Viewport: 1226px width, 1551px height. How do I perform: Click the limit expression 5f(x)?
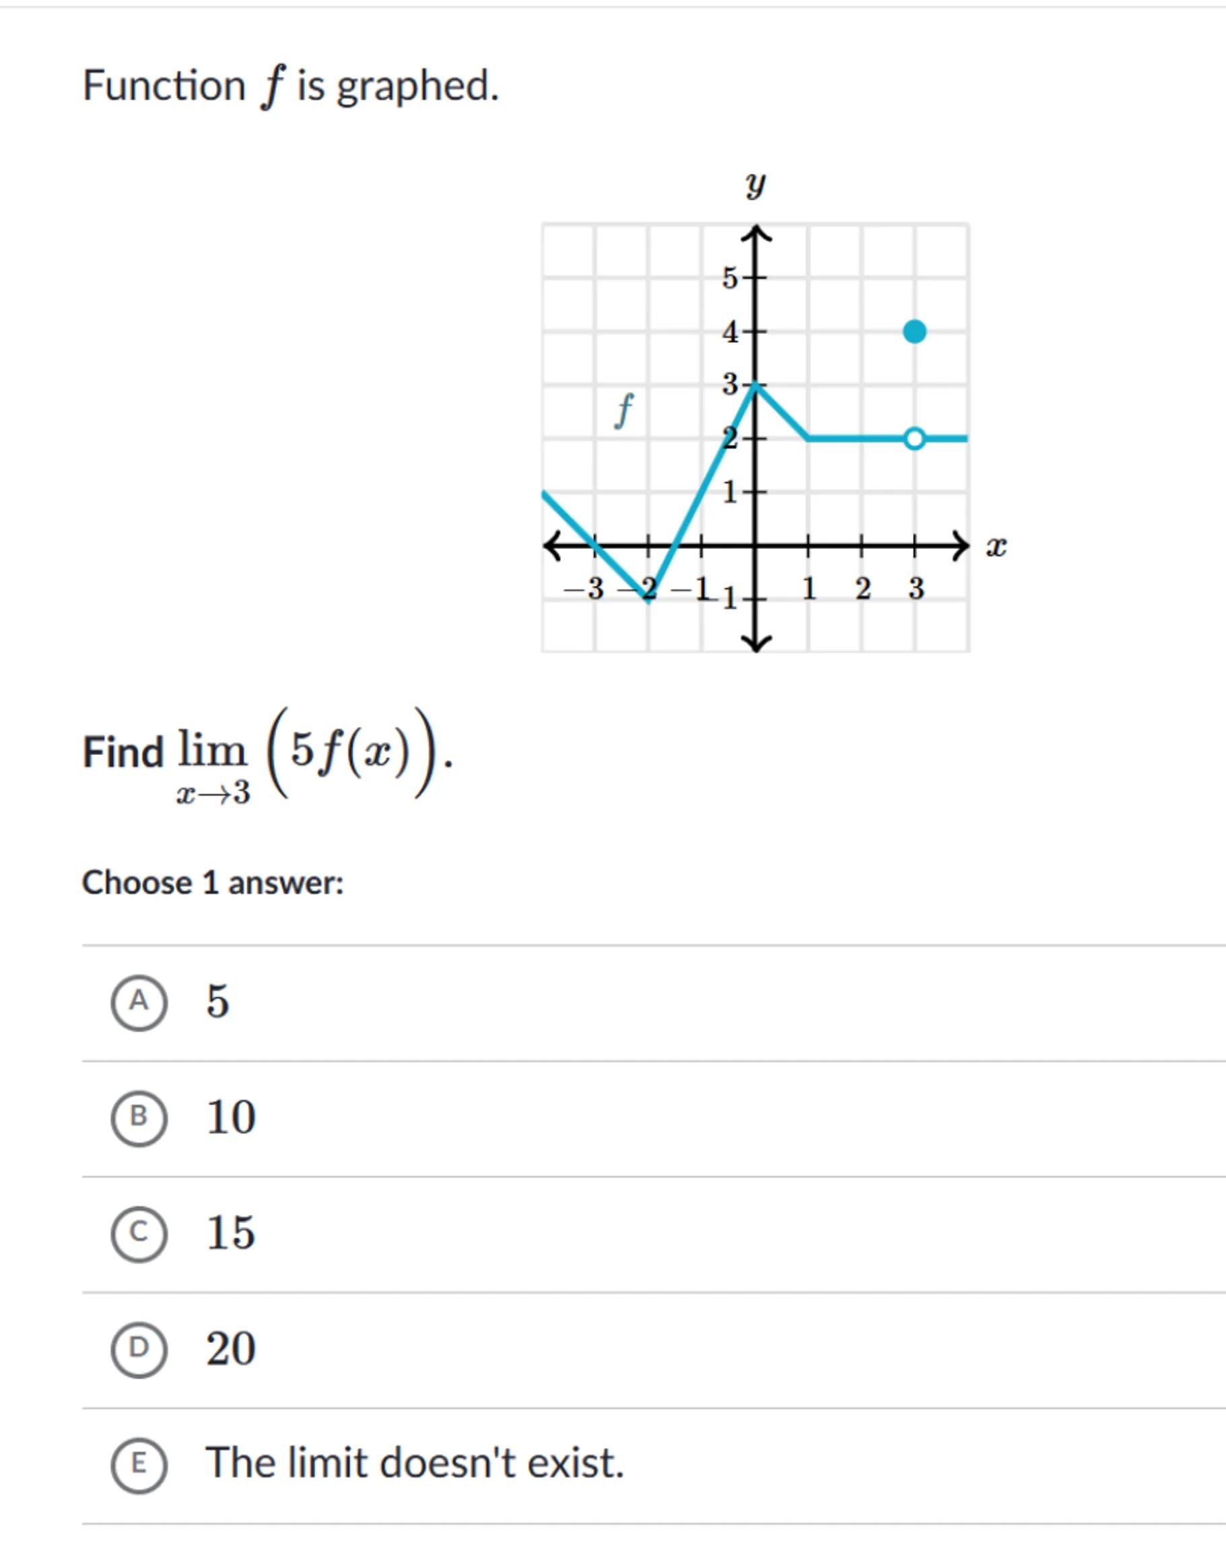coord(351,752)
